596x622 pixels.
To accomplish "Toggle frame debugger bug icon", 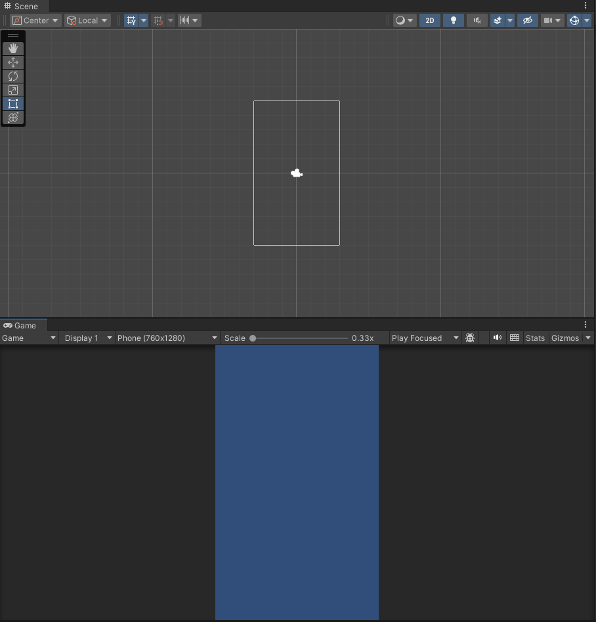I will (x=470, y=338).
